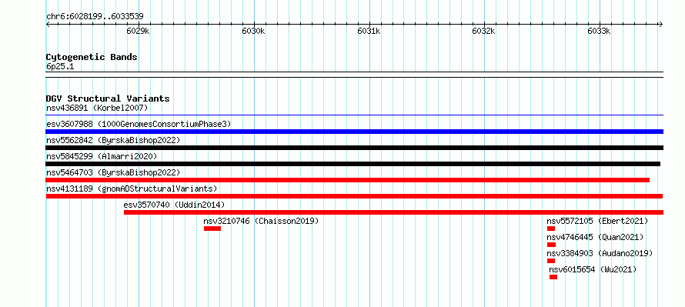Open nsv5845299 (Almarri2020) variant label

102,156
